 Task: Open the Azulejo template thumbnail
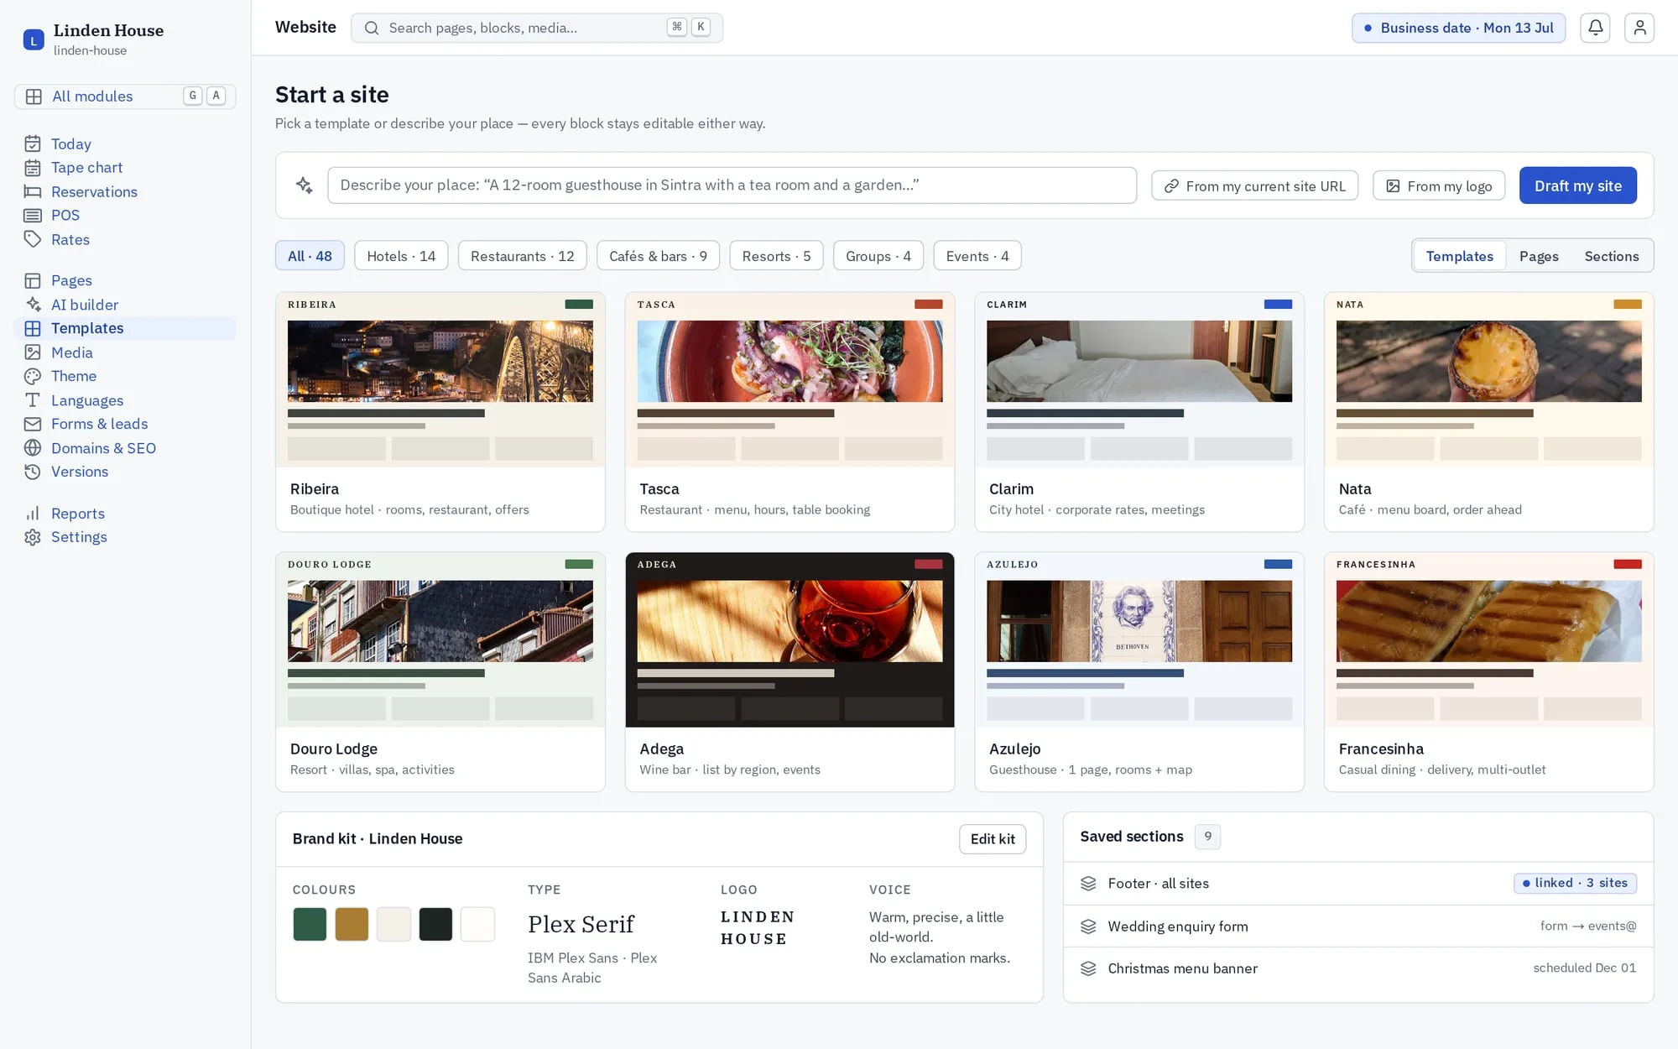tap(1139, 639)
